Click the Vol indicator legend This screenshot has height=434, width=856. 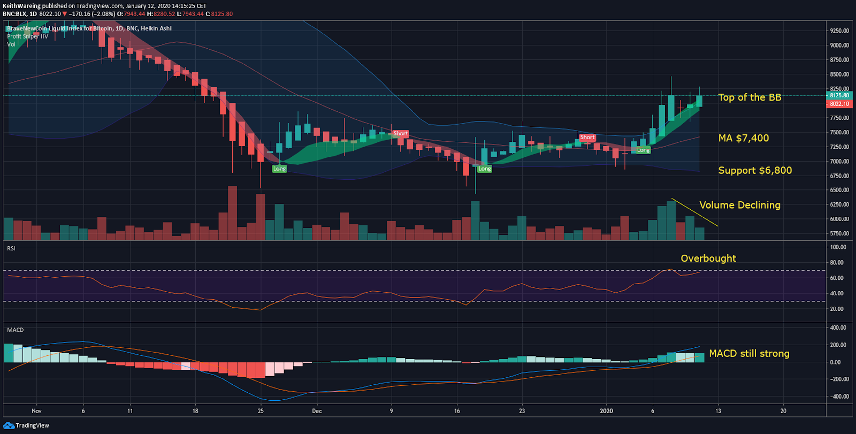11,44
